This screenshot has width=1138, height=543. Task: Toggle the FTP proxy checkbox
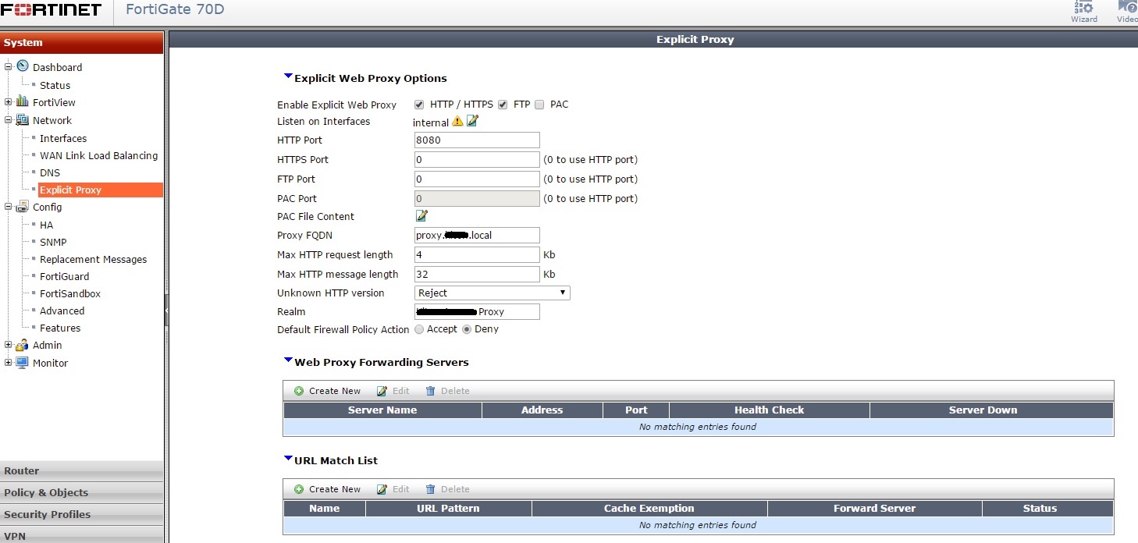503,105
